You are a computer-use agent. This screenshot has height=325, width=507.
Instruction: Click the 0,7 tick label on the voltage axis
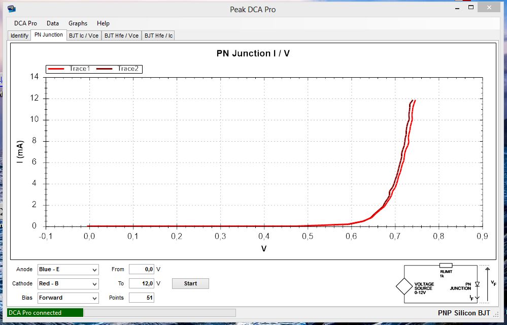coord(395,237)
